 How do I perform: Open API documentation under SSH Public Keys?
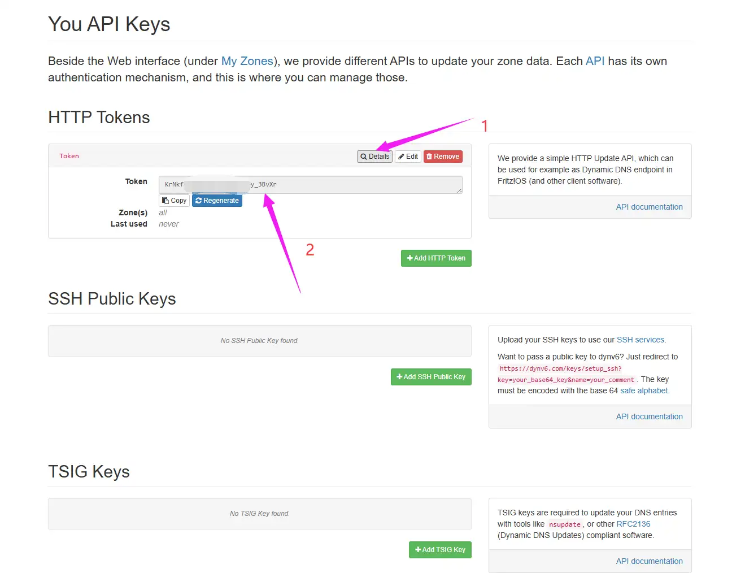(649, 416)
